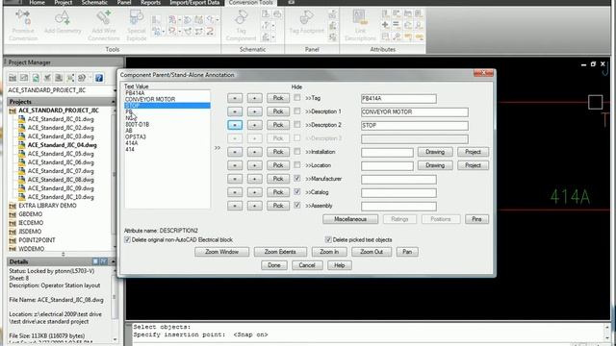Click the >> button beside Text Value list

tap(218, 148)
